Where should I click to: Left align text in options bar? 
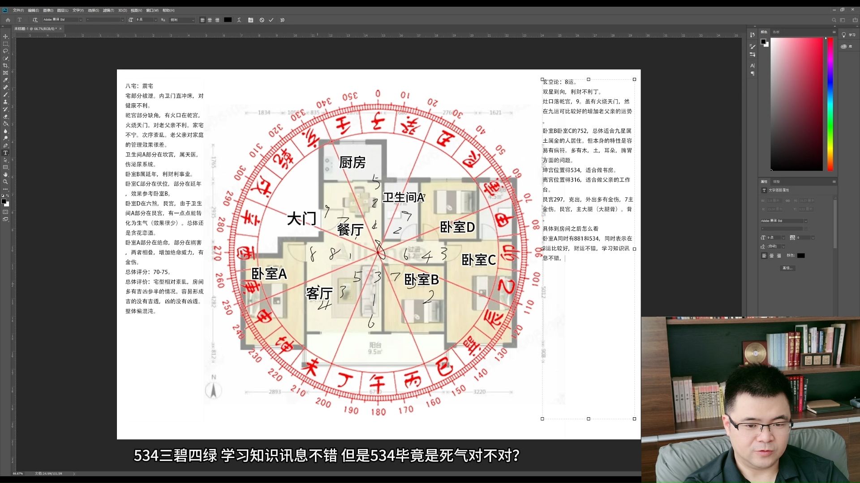point(202,20)
